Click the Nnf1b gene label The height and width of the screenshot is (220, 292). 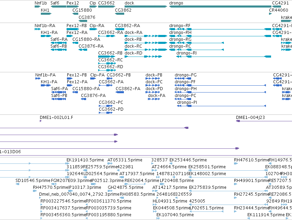(x=40, y=3)
